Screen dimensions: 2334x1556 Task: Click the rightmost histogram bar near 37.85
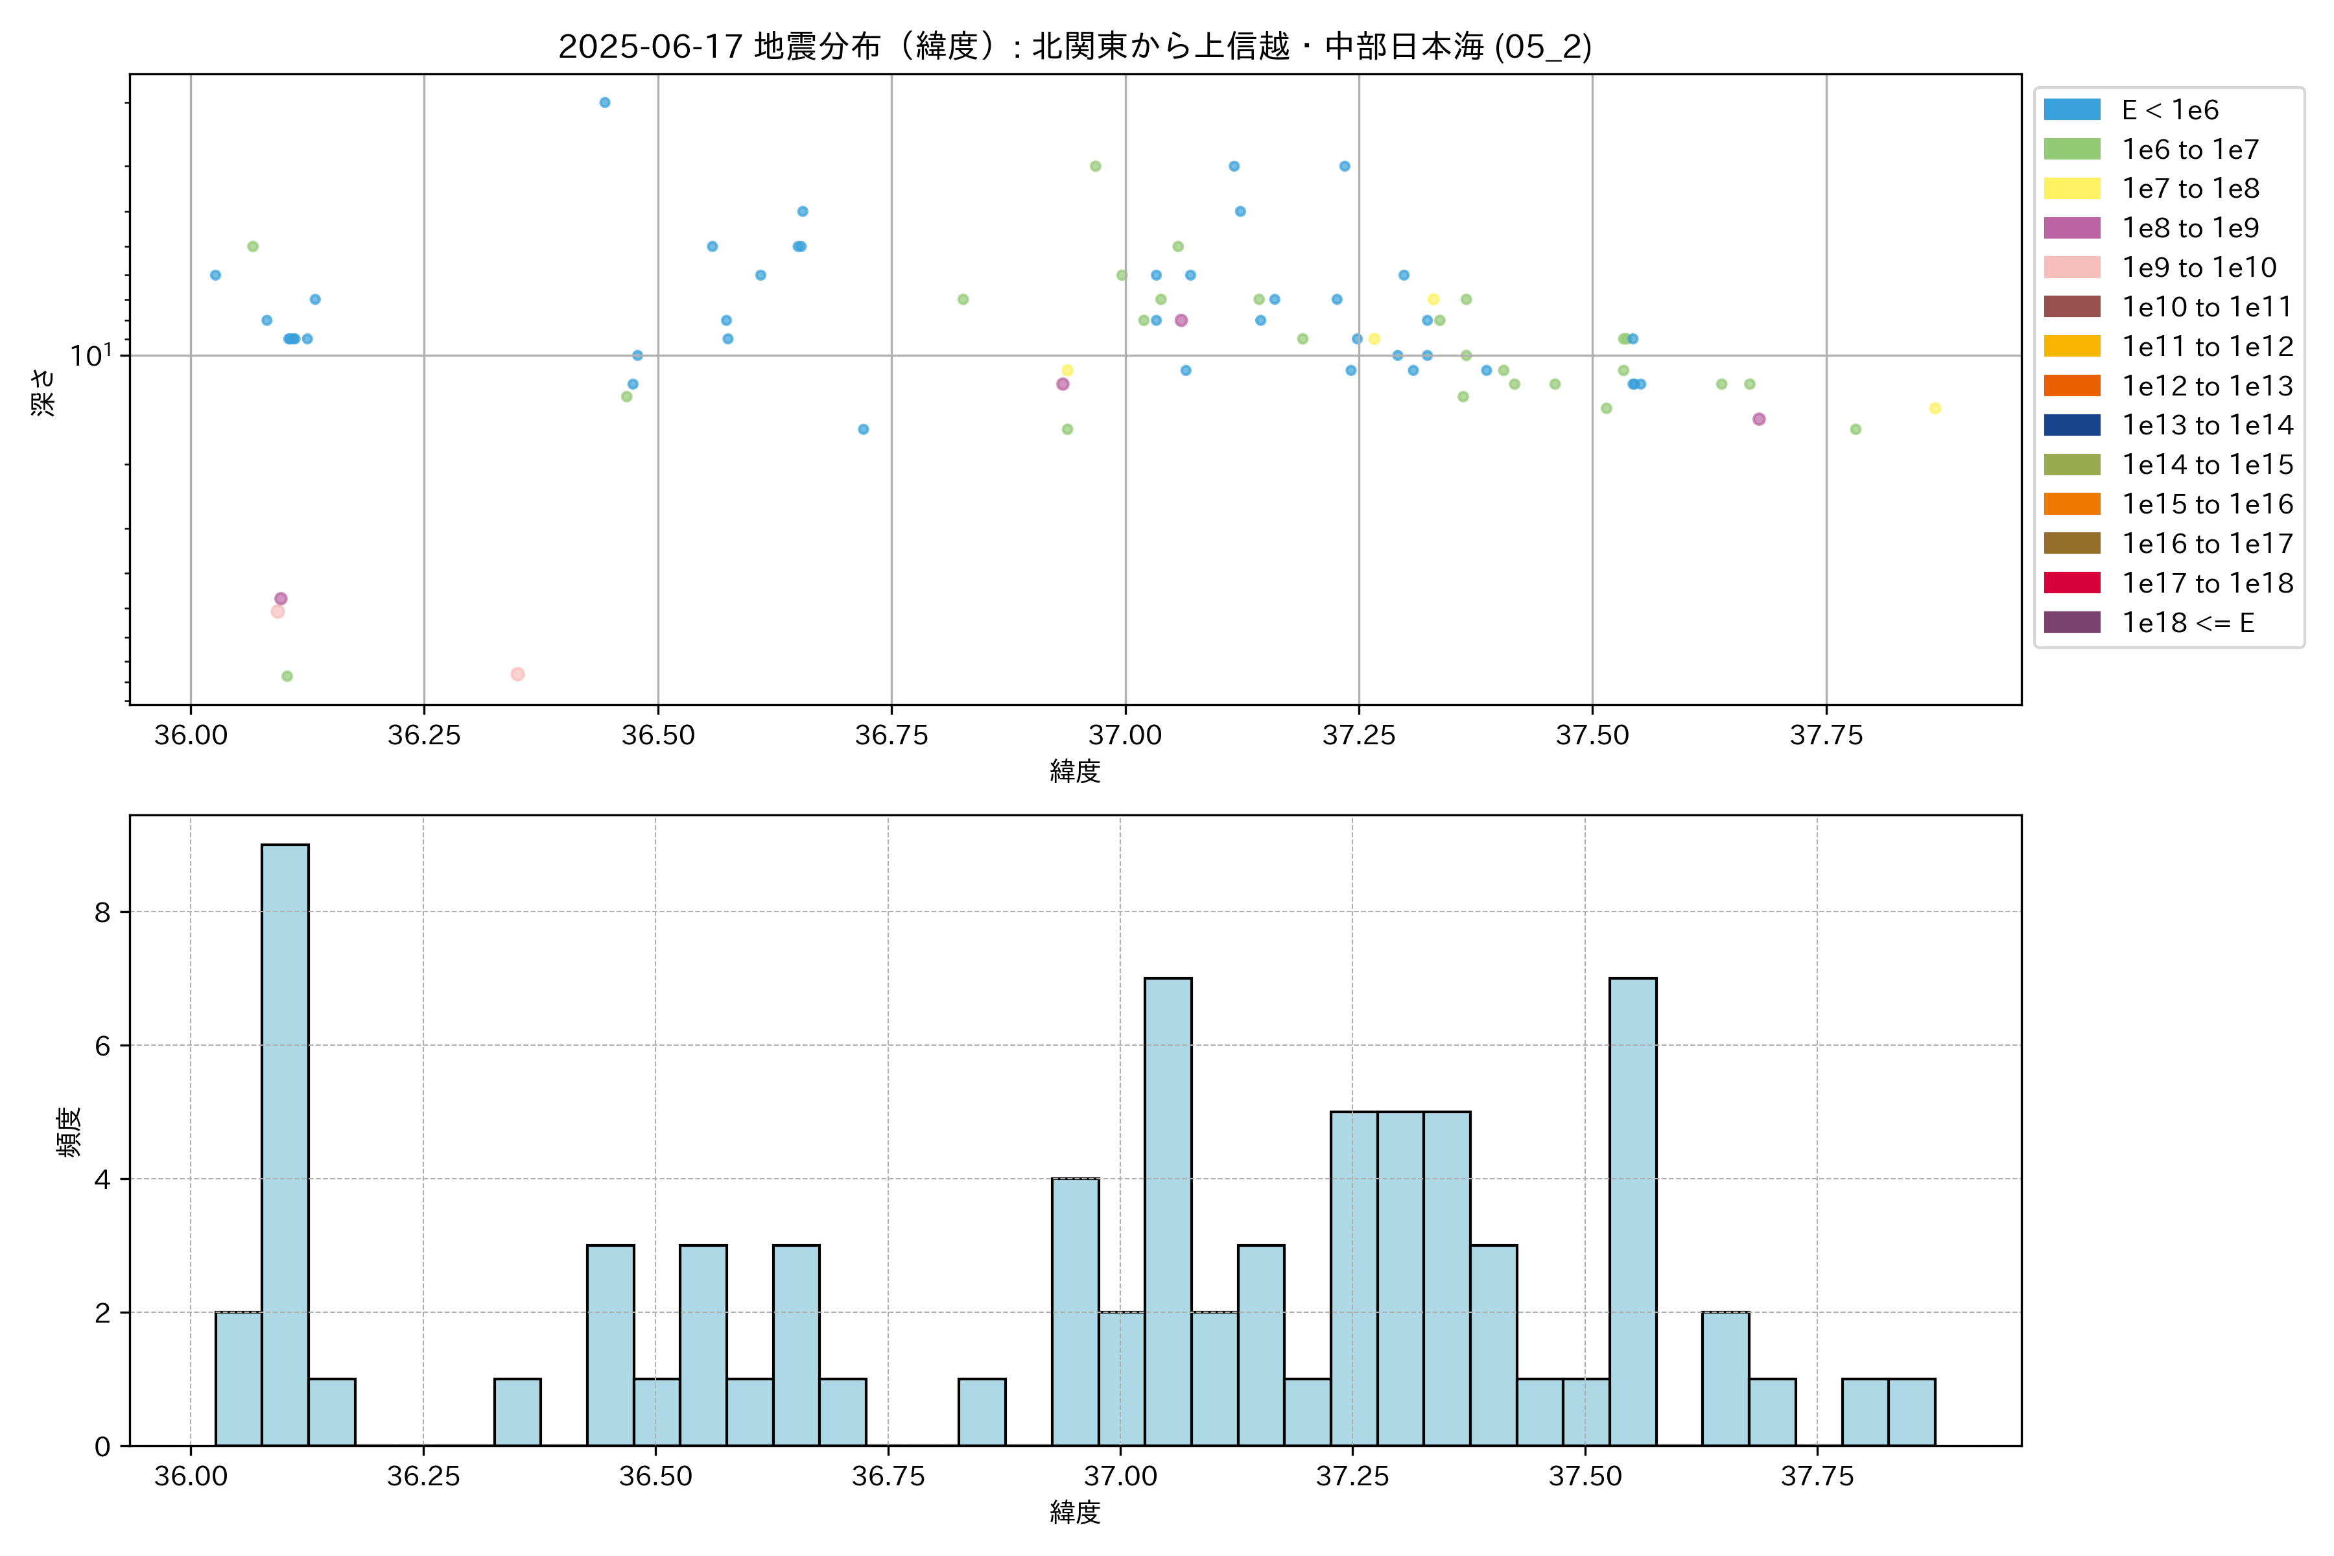[x=1911, y=1411]
